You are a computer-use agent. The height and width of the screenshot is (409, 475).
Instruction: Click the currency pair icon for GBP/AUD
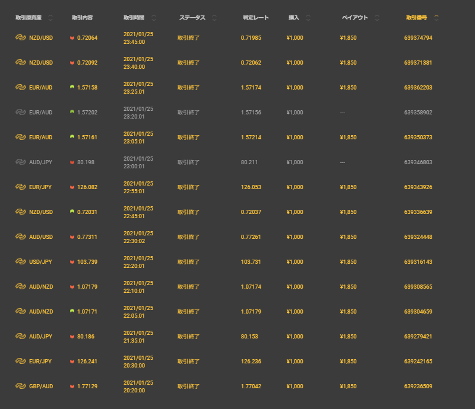20,386
